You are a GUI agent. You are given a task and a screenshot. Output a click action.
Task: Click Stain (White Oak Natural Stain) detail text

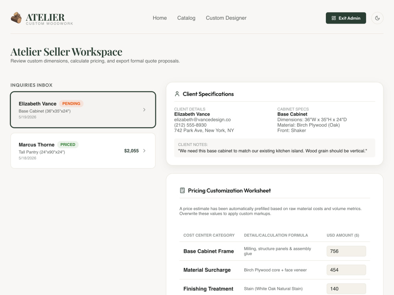pyautogui.click(x=273, y=289)
